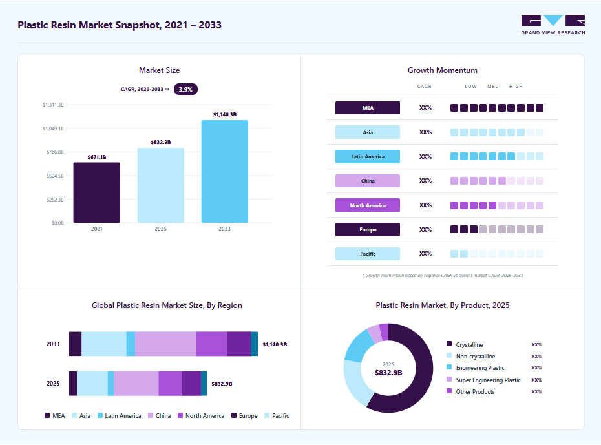Click the North America label in Growth Momentum
601x445 pixels.
pos(368,205)
